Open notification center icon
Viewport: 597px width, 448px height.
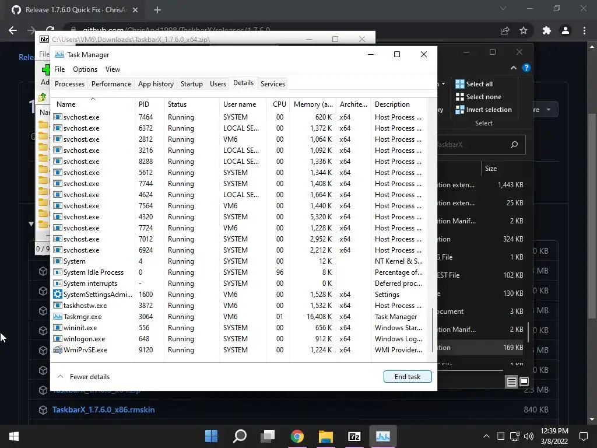(583, 436)
